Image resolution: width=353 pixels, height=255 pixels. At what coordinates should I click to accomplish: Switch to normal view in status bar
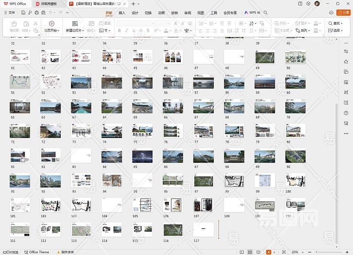(x=241, y=252)
